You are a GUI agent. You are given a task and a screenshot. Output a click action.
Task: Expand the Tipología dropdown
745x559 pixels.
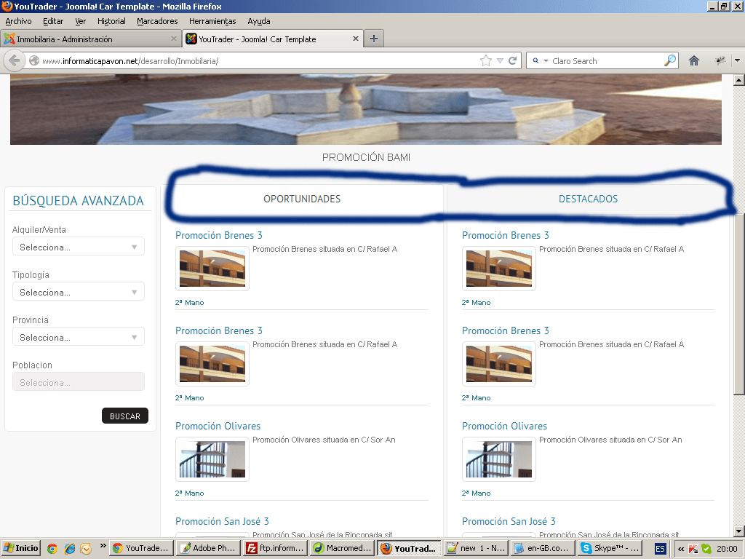click(79, 292)
